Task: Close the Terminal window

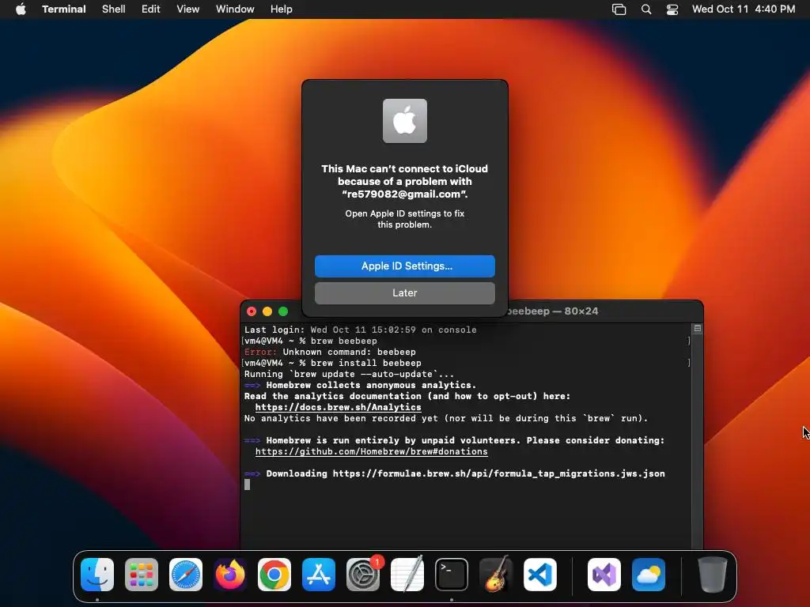Action: click(252, 311)
